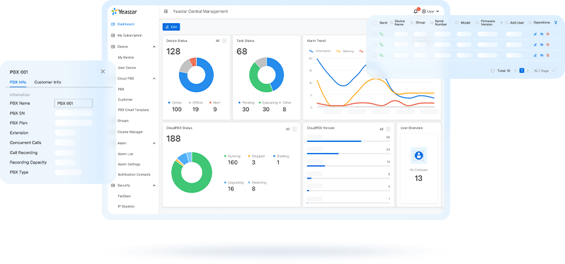This screenshot has width=565, height=264.
Task: Click the My Subscription sidebar icon
Action: [x=113, y=35]
